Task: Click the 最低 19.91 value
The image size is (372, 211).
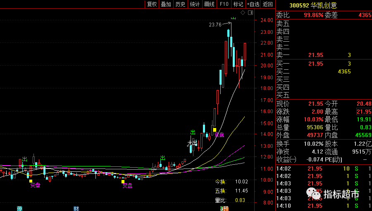Action: point(364,119)
